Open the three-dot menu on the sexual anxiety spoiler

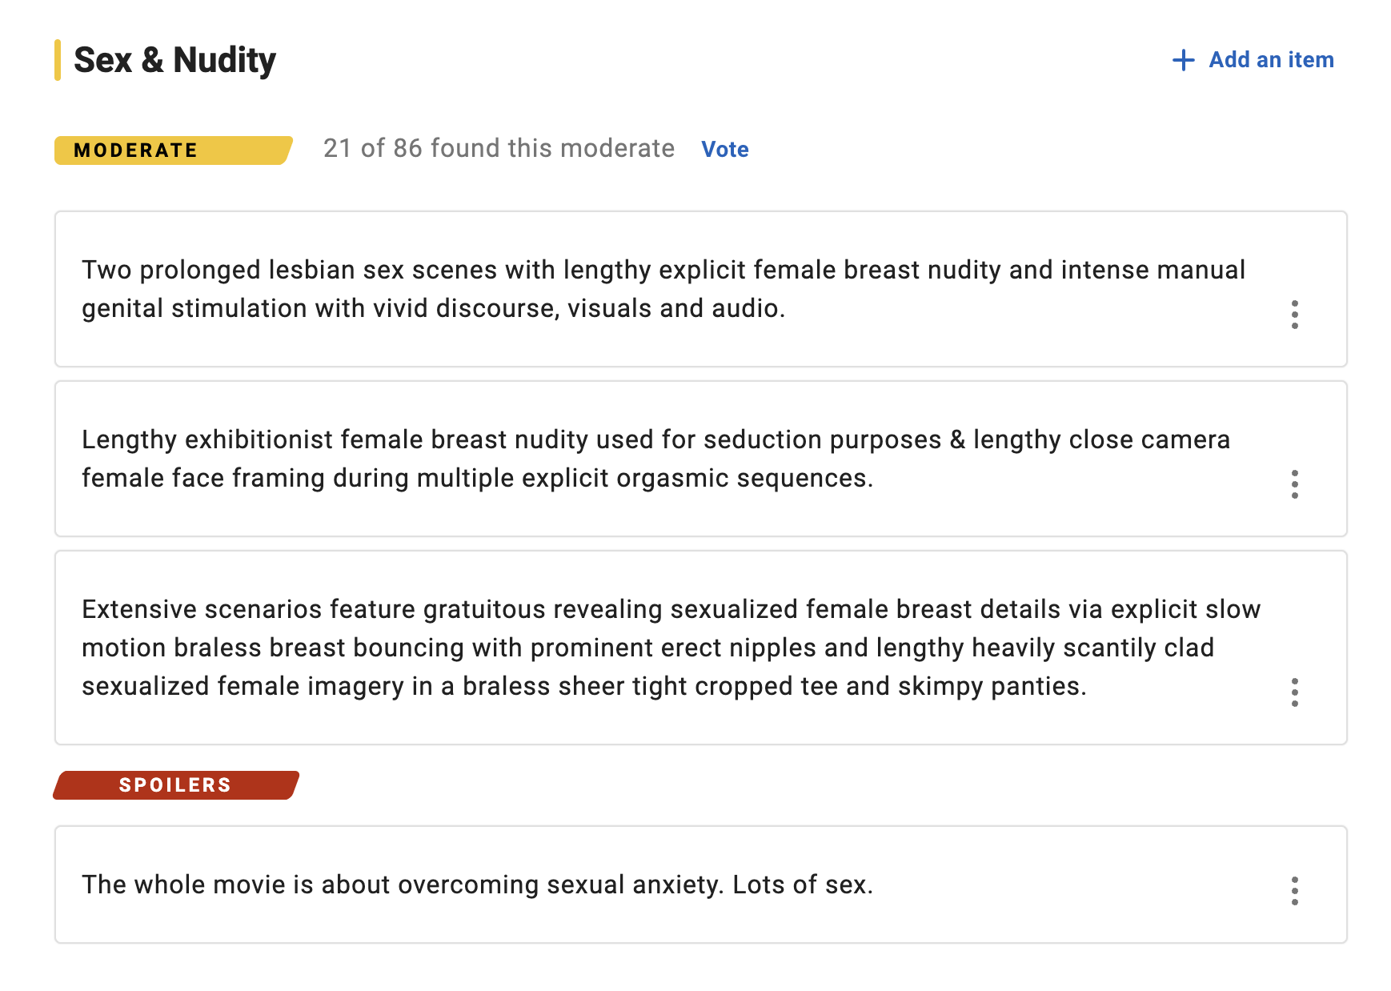tap(1294, 891)
